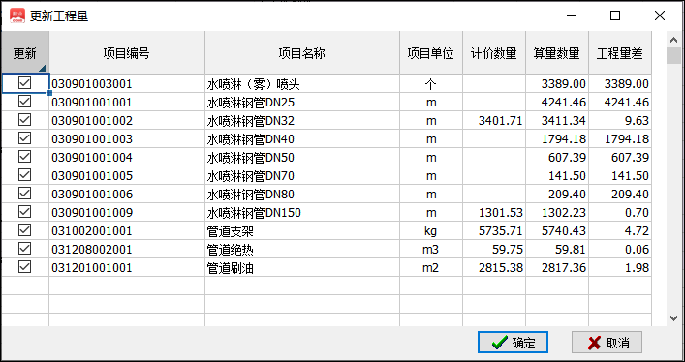The width and height of the screenshot is (685, 362).
Task: Click the scroll down arrow of the vertical scrollbar
Action: point(673,318)
